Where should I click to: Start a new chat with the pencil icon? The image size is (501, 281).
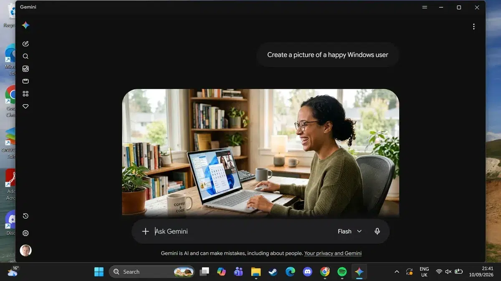coord(25,44)
